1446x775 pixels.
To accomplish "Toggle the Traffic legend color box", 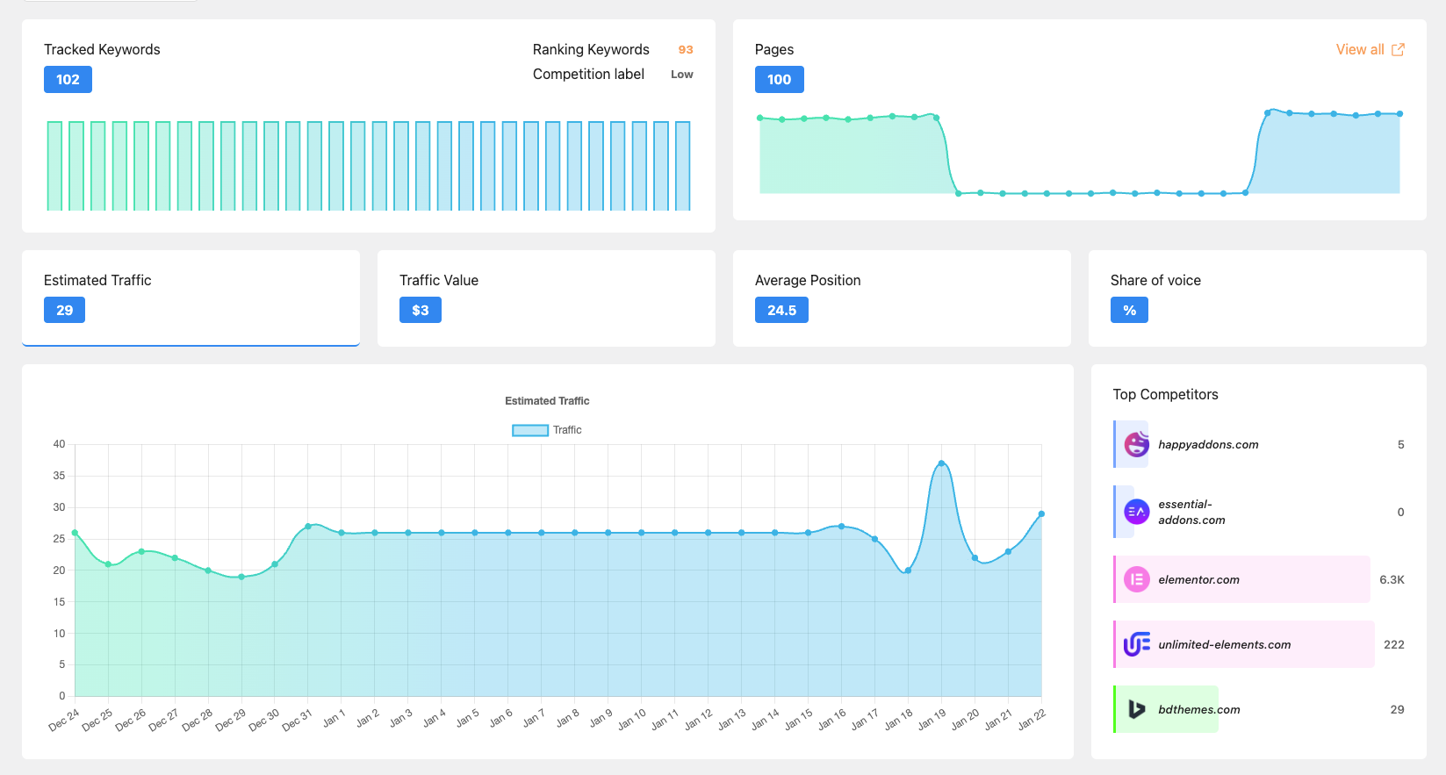I will point(529,430).
